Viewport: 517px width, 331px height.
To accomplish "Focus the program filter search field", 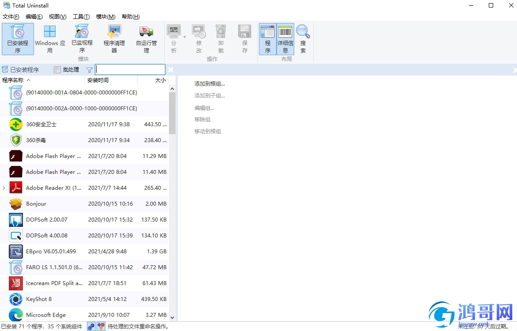I will (130, 69).
